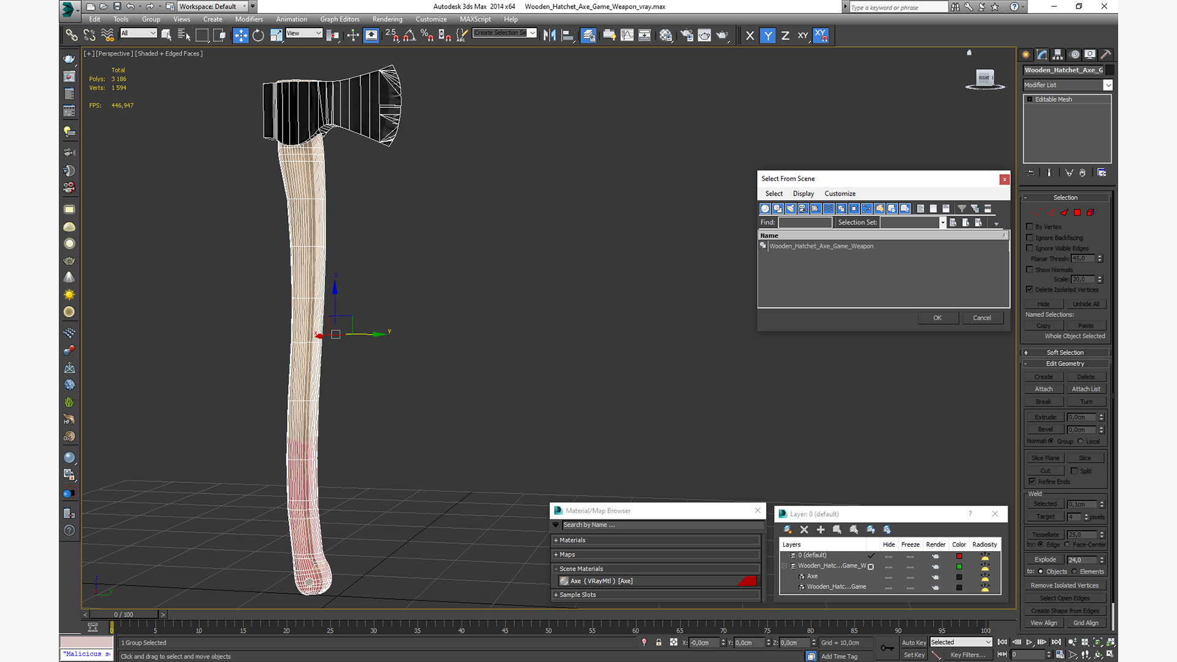Open the Hierarchy command panel tab

pos(1058,55)
